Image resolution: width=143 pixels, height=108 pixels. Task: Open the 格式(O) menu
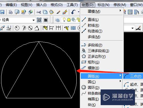57,5
